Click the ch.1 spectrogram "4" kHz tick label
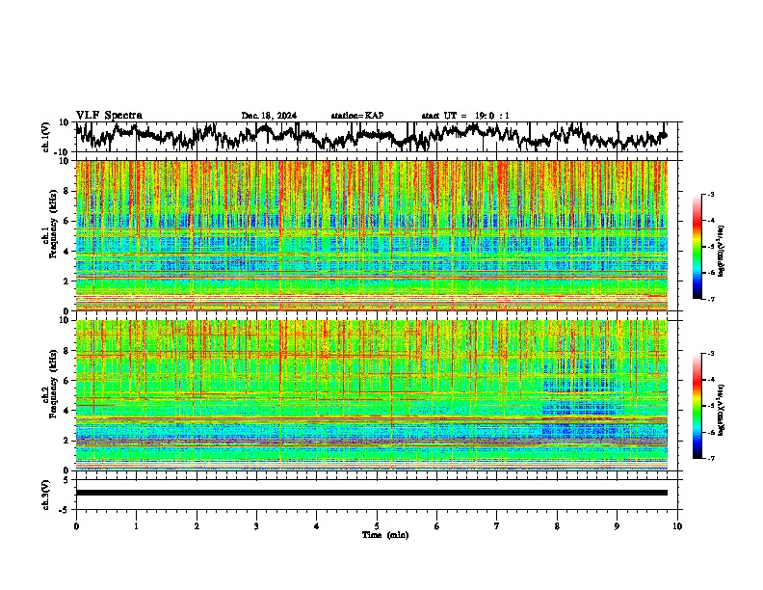 pos(66,252)
